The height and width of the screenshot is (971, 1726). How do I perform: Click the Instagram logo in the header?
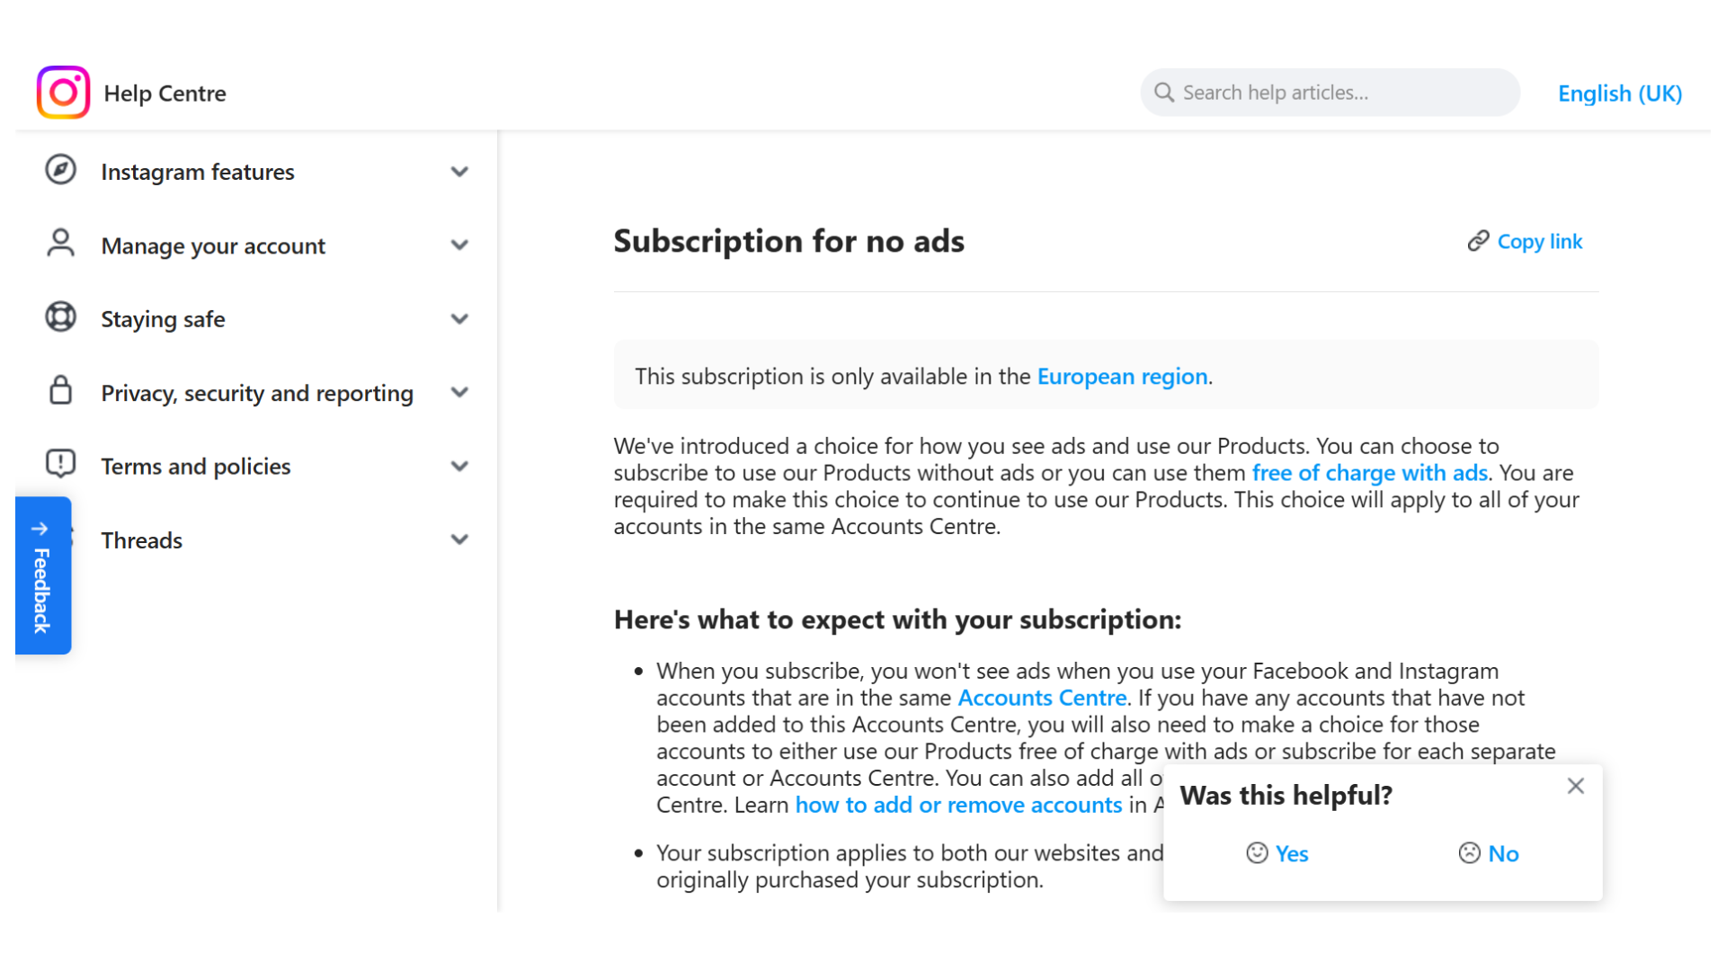coord(62,93)
